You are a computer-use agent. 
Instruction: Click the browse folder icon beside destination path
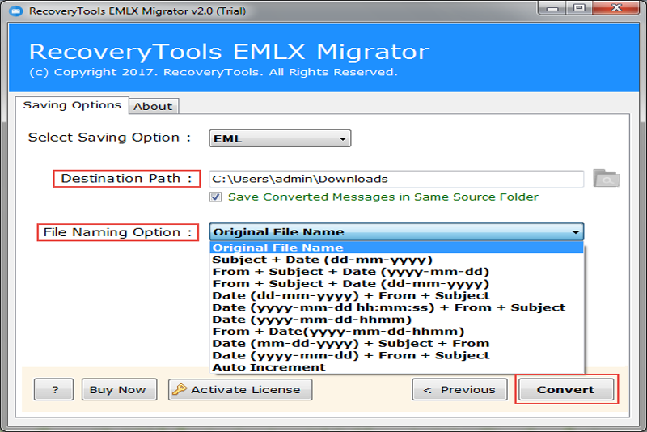(606, 178)
